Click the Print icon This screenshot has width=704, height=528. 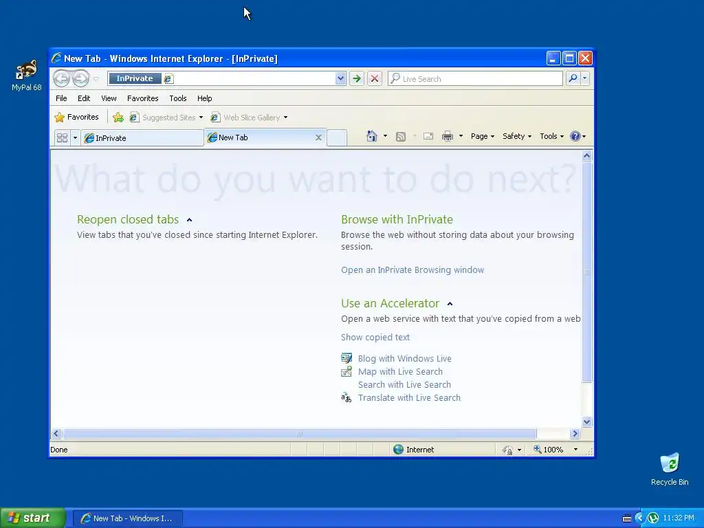coord(447,136)
